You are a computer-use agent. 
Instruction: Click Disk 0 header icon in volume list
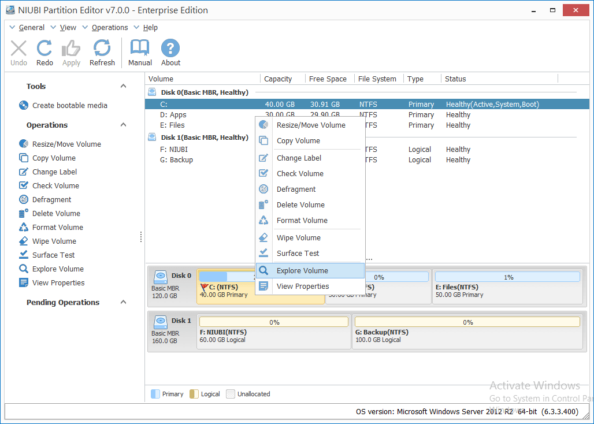(x=152, y=92)
